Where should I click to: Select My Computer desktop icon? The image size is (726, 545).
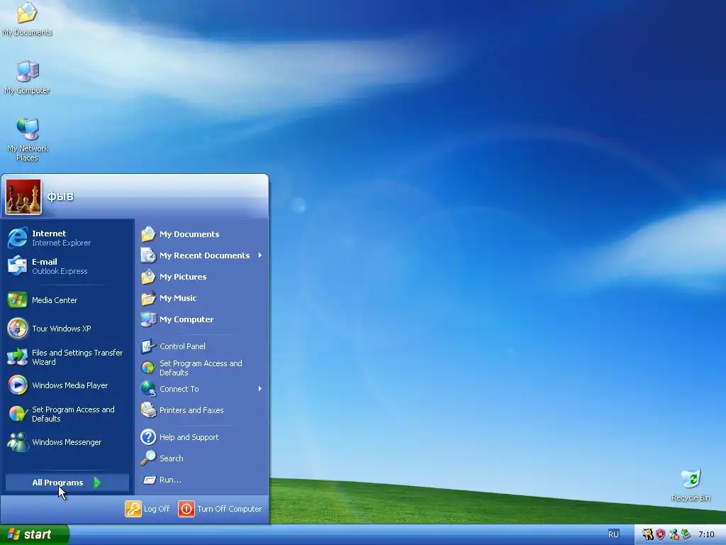(x=28, y=72)
